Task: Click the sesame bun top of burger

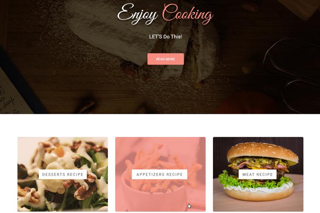Action: coord(262,151)
